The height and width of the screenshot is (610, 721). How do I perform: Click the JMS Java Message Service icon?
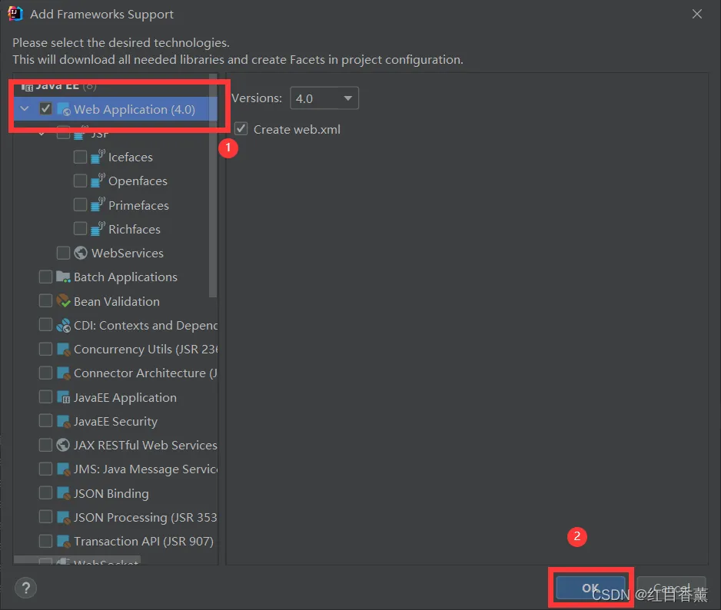[x=63, y=469]
